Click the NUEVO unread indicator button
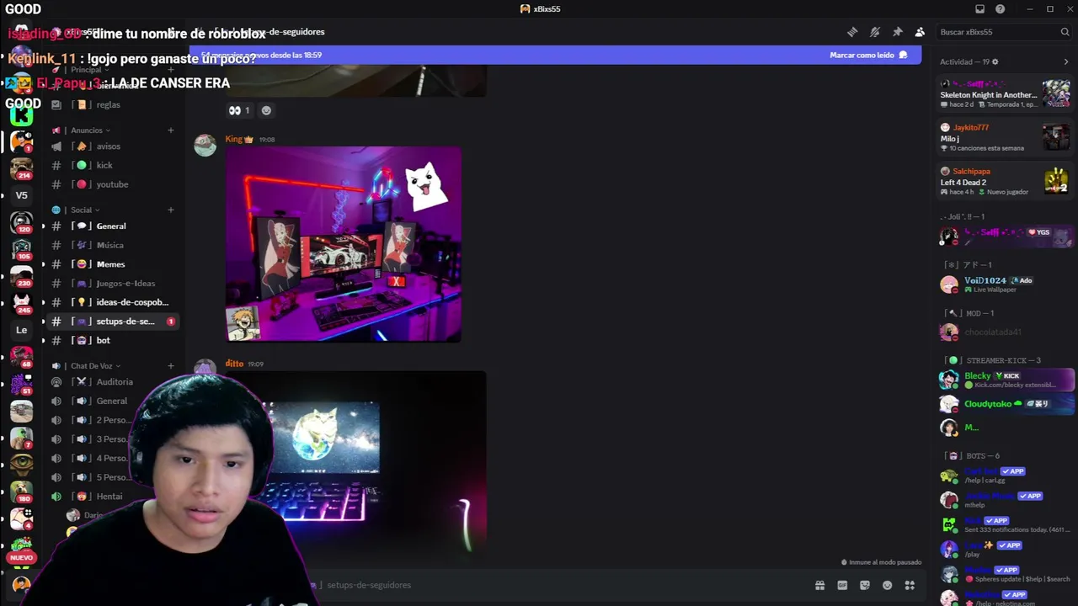The height and width of the screenshot is (606, 1078). tap(21, 557)
